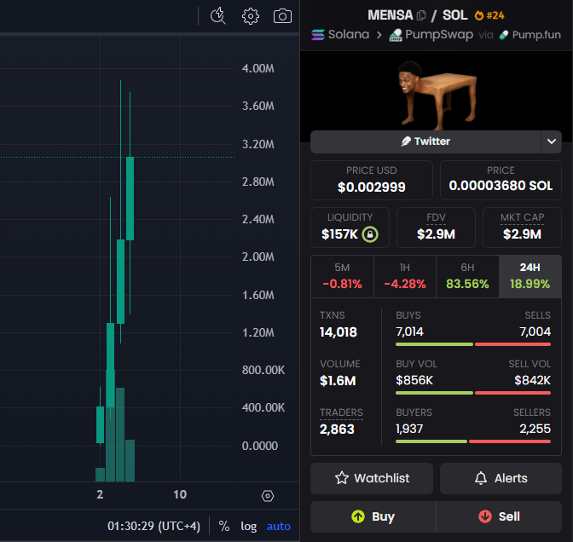This screenshot has width=573, height=542.
Task: Click the #24 trending rank
Action: click(495, 15)
